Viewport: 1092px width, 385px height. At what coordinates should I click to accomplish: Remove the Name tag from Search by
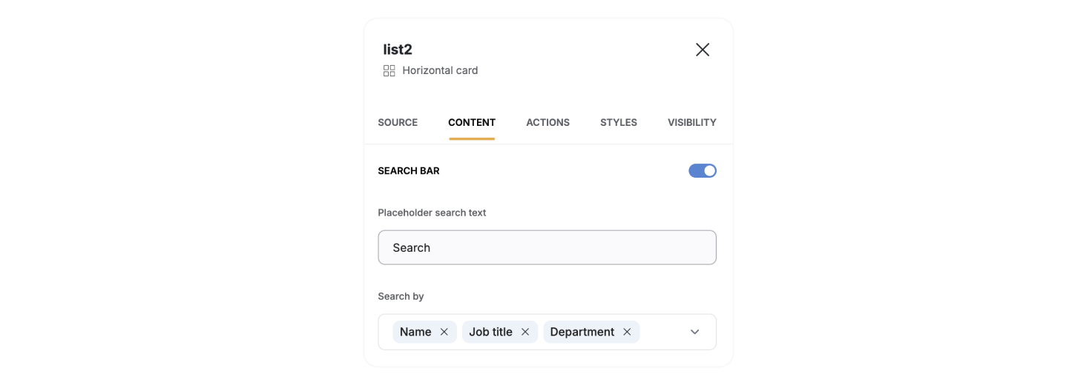[x=444, y=332]
